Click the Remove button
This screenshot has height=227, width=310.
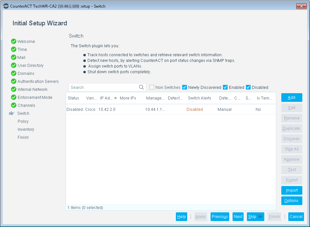[292, 118]
